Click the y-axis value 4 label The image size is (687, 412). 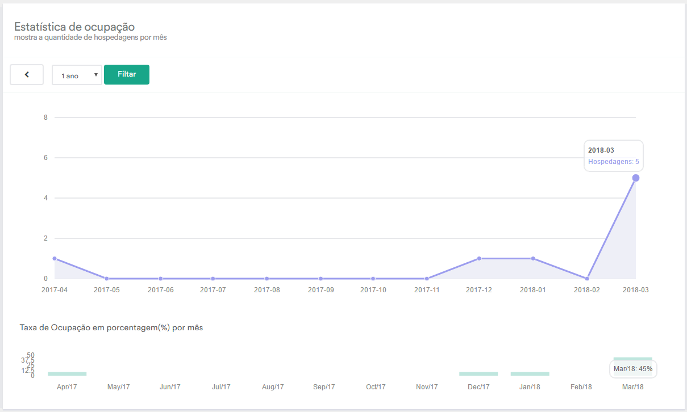(45, 198)
